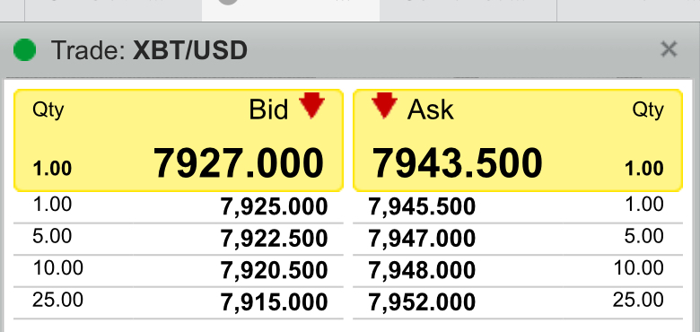Screen dimensions: 700x332
Task: Select the 7,952.000 ask price
Action: pos(422,303)
